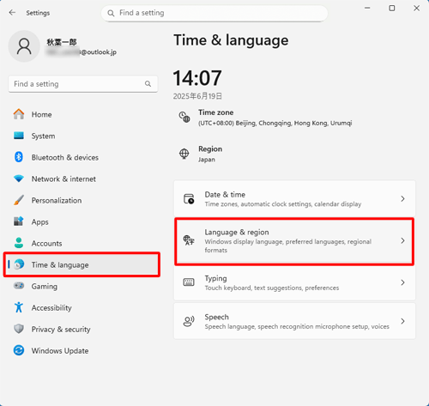The height and width of the screenshot is (406, 429).
Task: Click the Network wifi icon
Action: tap(19, 179)
